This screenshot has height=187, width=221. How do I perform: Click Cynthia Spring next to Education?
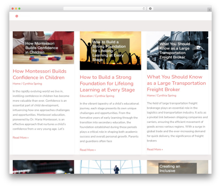coord(104,96)
